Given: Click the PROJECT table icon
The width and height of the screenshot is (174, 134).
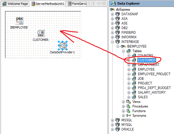Looking at the screenshot, I should pyautogui.click(x=134, y=83).
